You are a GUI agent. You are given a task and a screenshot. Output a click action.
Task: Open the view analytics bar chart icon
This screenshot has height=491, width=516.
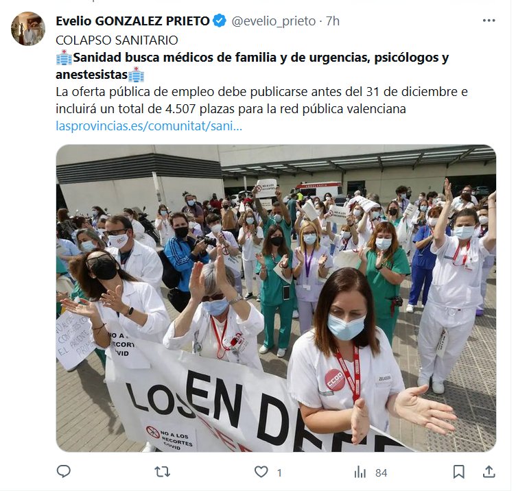360,472
